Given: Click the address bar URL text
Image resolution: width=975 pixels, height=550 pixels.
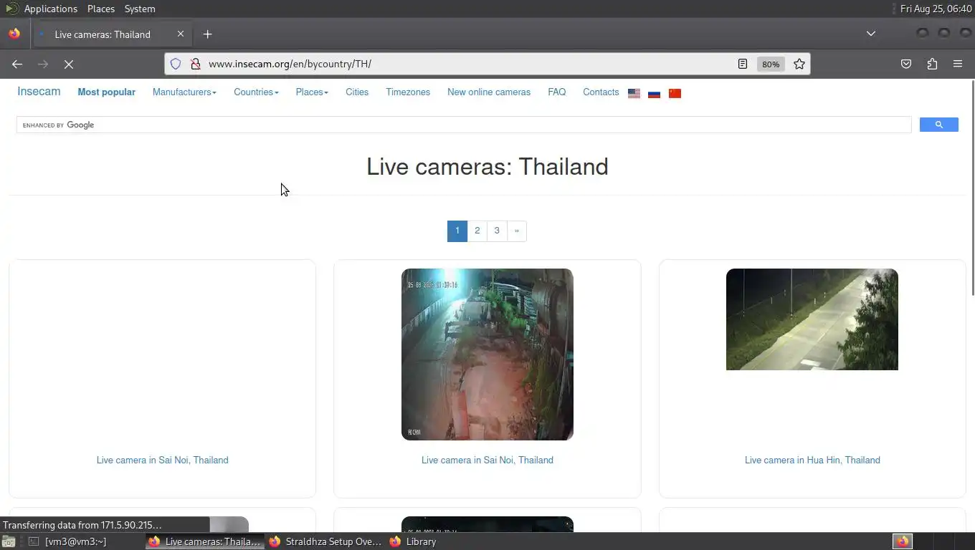Looking at the screenshot, I should point(290,64).
